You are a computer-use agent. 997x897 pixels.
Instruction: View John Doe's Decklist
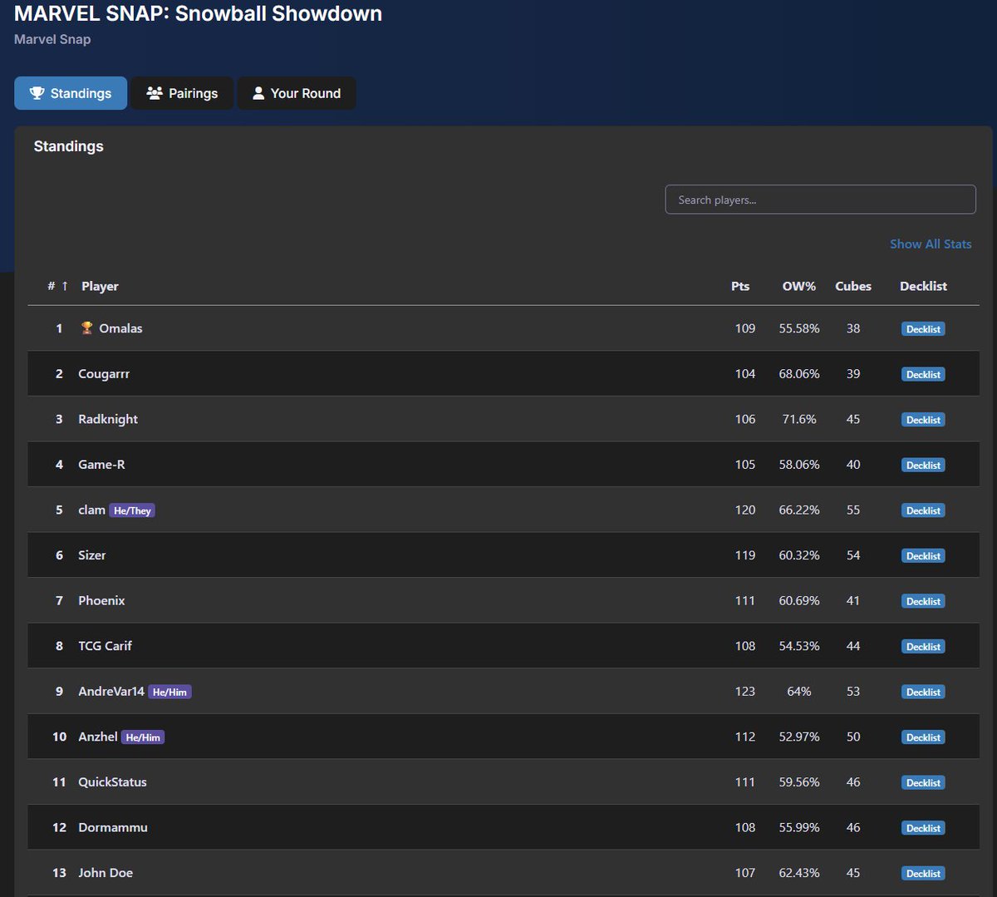point(923,873)
